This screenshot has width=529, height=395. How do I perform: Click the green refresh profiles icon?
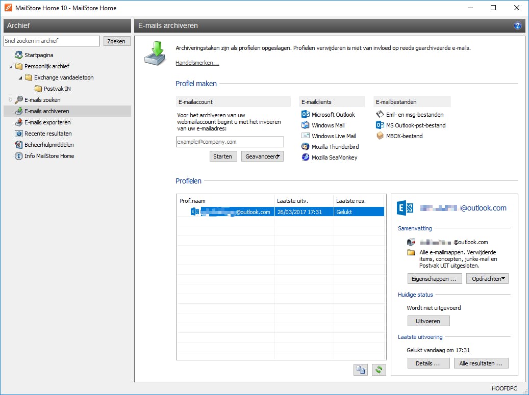click(379, 370)
